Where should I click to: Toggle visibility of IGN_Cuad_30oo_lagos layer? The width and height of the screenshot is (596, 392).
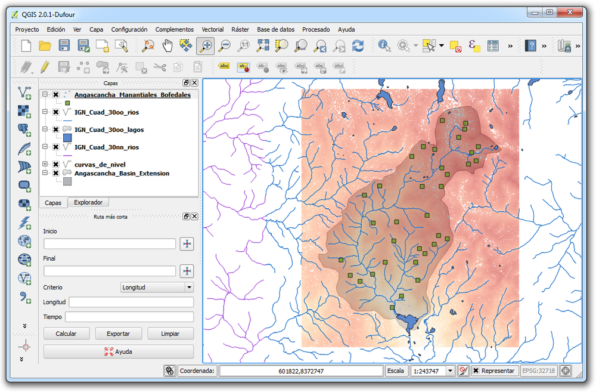(x=56, y=129)
